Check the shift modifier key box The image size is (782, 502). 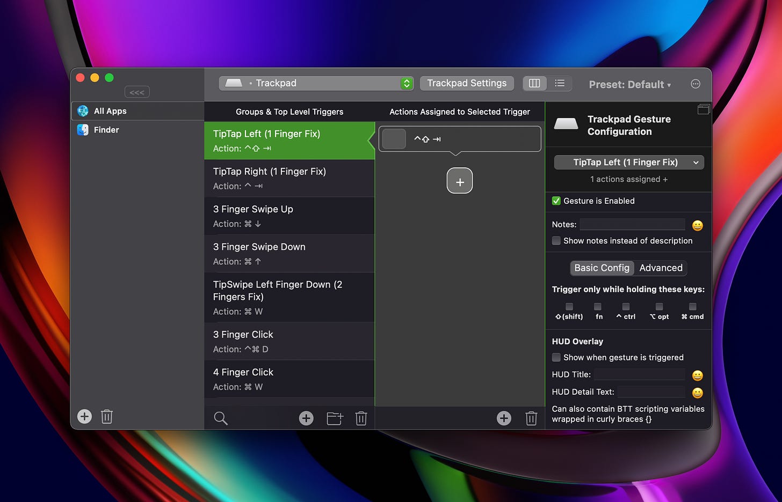(569, 307)
